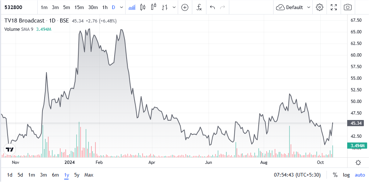Set range to 5d

pos(20,175)
